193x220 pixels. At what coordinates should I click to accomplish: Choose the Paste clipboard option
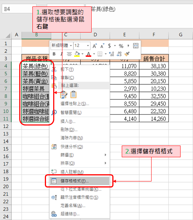coord(74,95)
